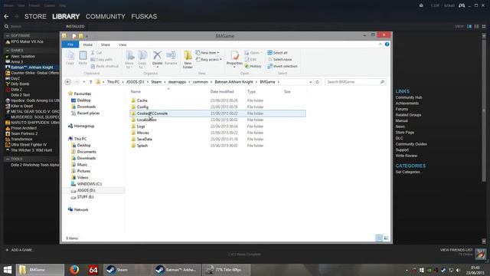Click taskbar volume speaker icon
490x276 pixels.
coord(459,270)
